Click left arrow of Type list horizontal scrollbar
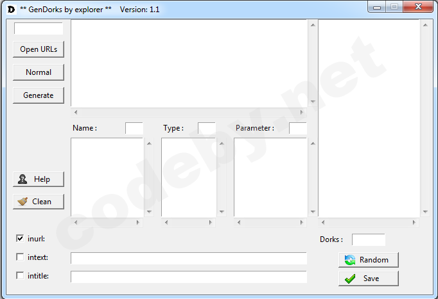 coord(166,222)
